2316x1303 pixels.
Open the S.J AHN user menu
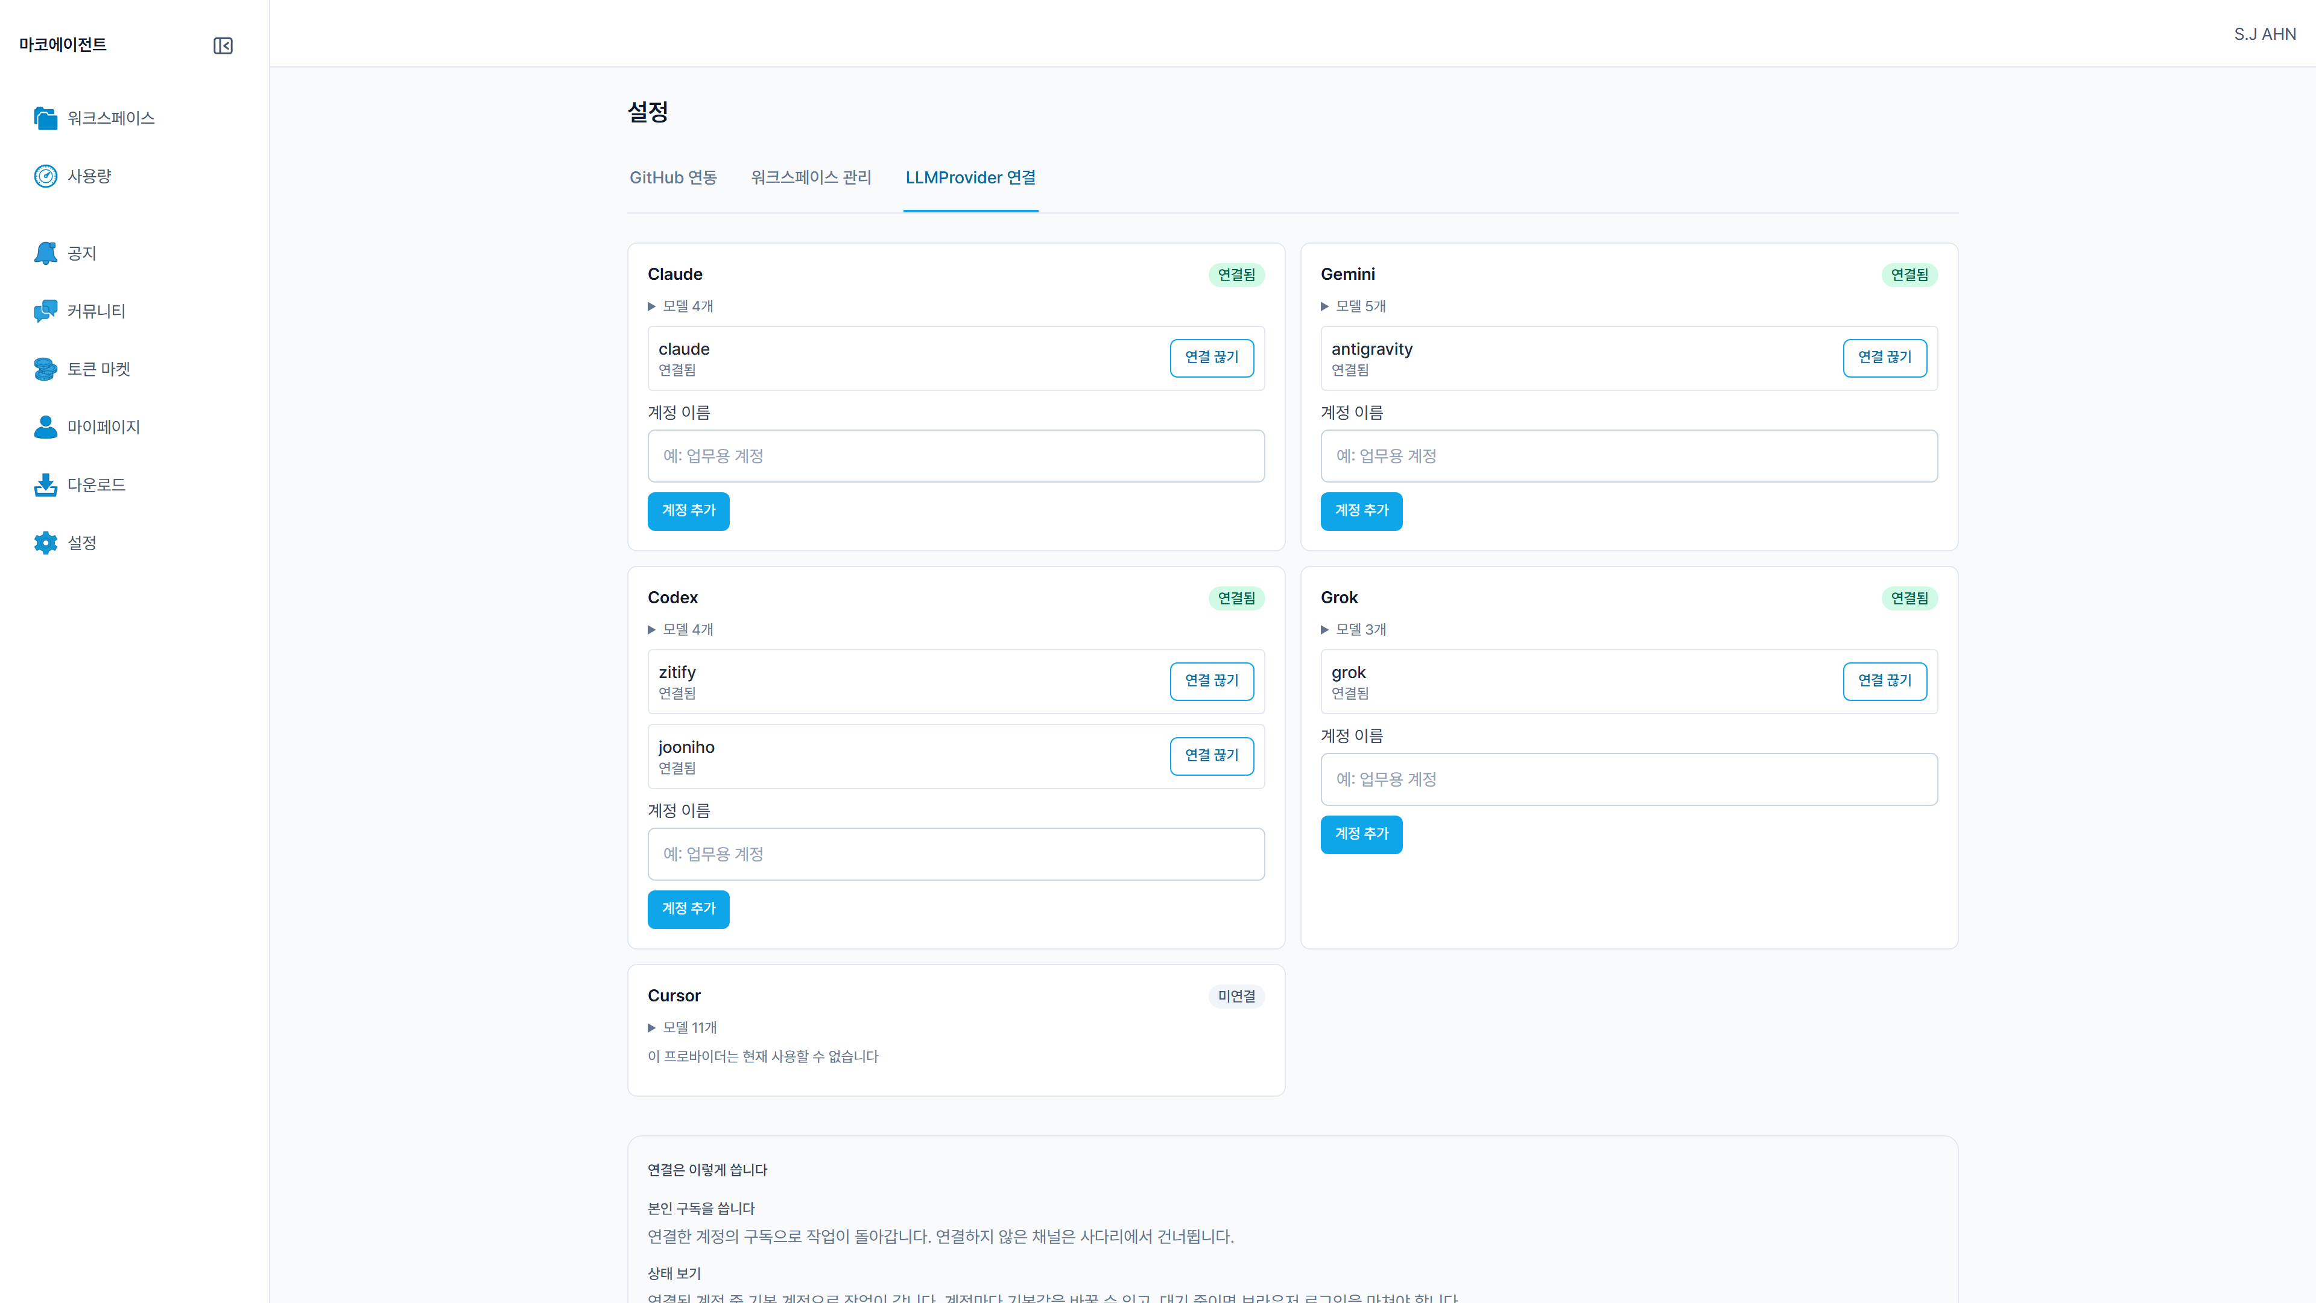pos(2264,34)
